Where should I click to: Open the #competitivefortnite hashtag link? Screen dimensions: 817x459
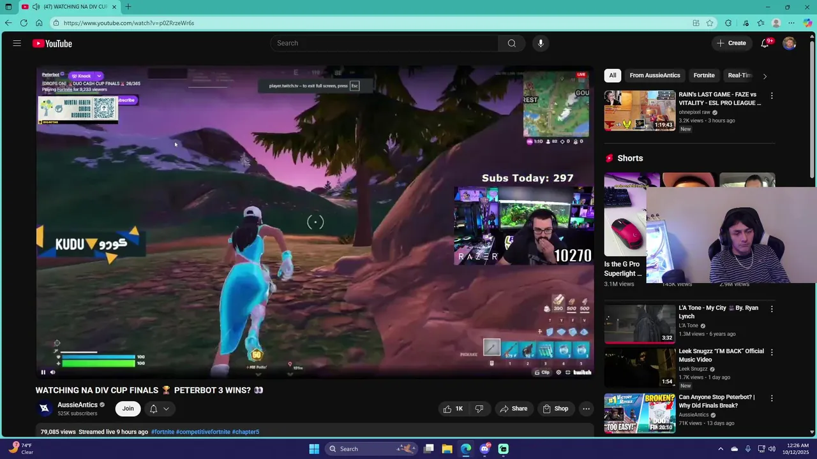point(203,432)
